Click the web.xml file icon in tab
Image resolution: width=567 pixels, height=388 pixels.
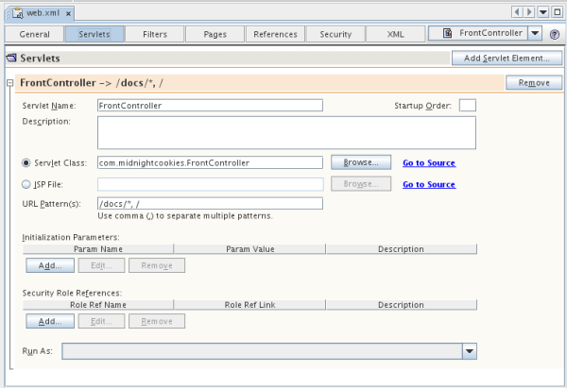point(17,13)
